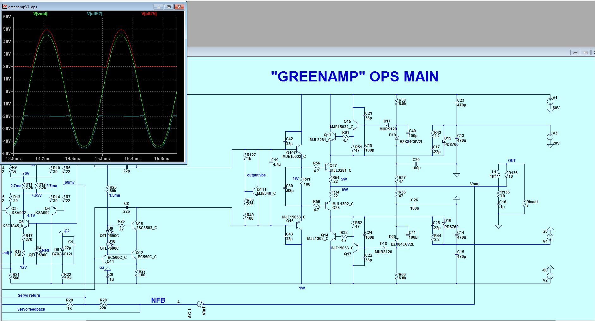Screen dimensions: 595x321
Task: Select the red V(n025) trace label
Action: 149,14
